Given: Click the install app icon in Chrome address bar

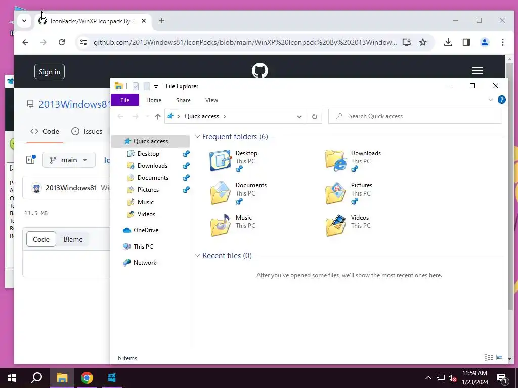Looking at the screenshot, I should 407,42.
